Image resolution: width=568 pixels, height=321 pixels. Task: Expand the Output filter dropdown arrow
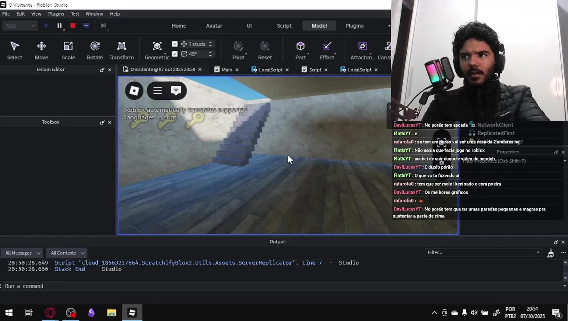[x=538, y=253]
